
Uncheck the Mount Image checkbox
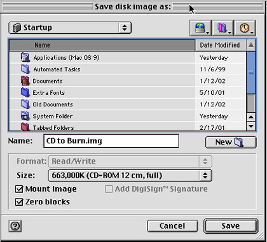(x=19, y=189)
